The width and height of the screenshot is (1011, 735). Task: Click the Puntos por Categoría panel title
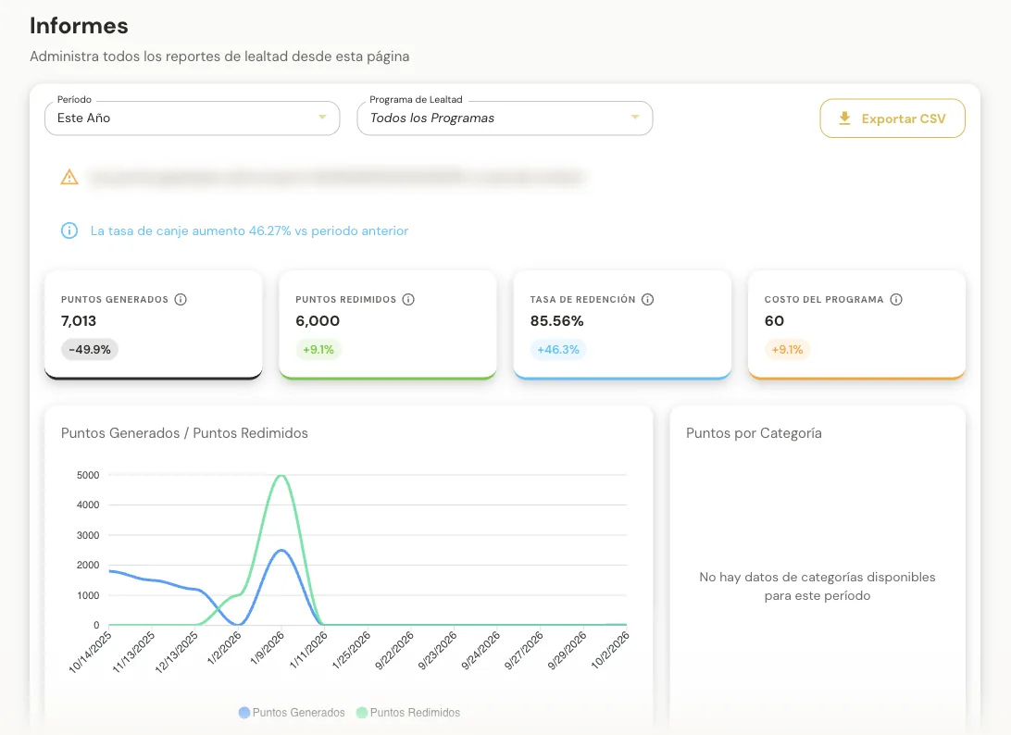point(754,433)
